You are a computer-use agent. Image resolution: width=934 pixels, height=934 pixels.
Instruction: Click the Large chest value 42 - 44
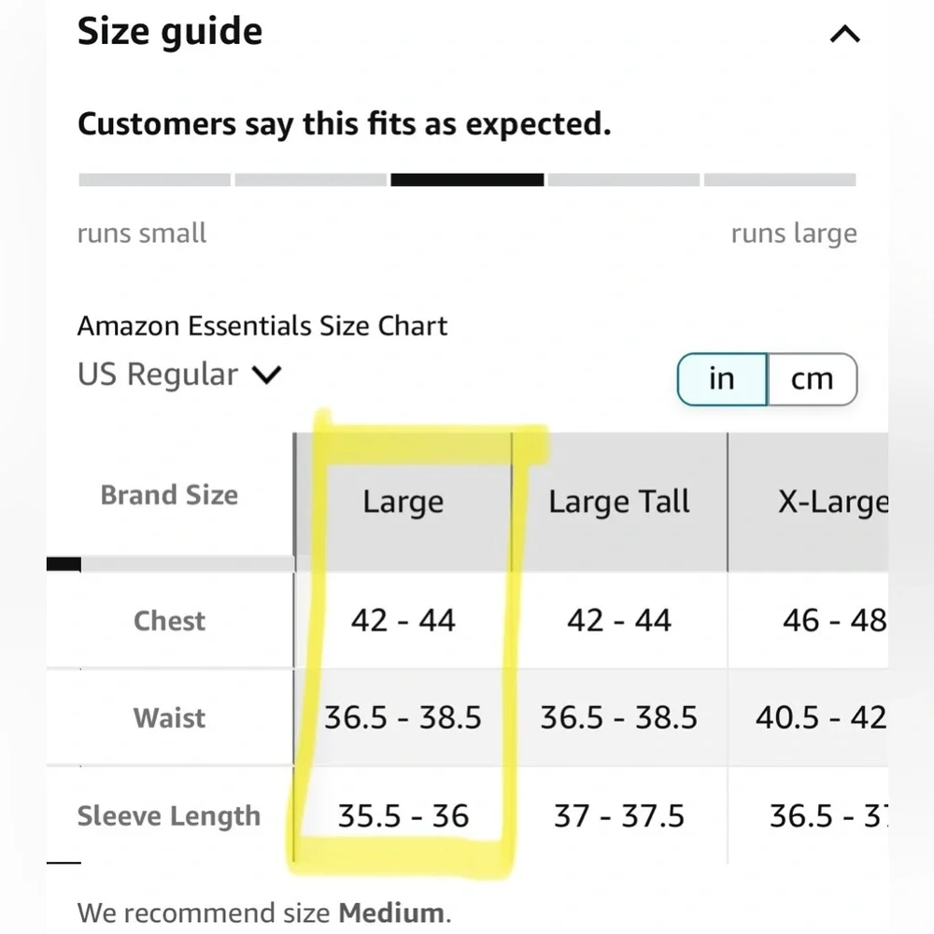[x=403, y=620]
